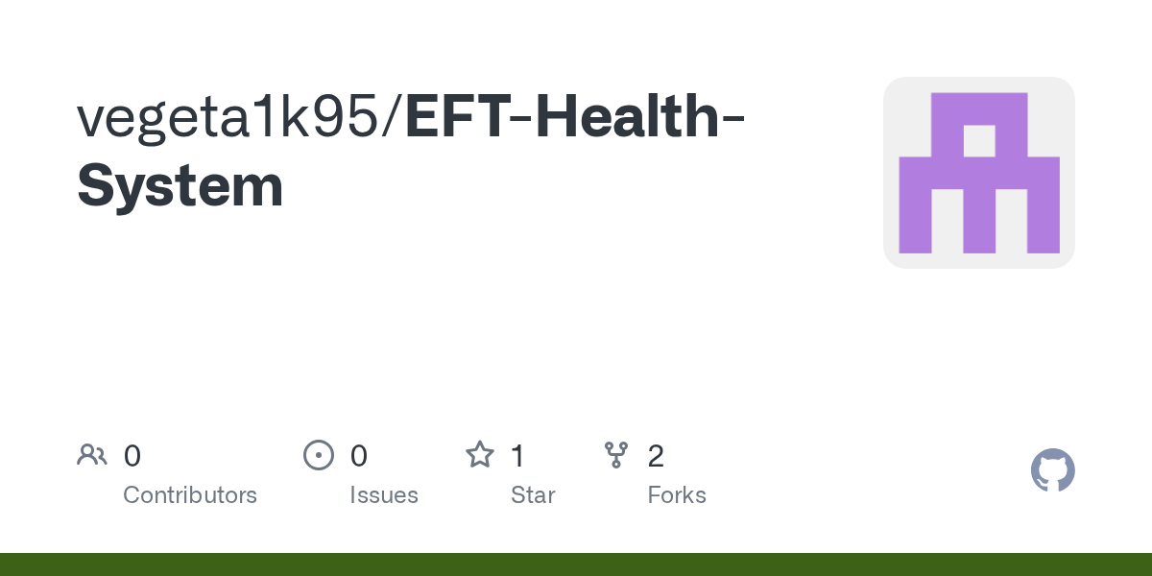This screenshot has width=1152, height=576.
Task: Click the white square inside the identicon
Action: 979,141
